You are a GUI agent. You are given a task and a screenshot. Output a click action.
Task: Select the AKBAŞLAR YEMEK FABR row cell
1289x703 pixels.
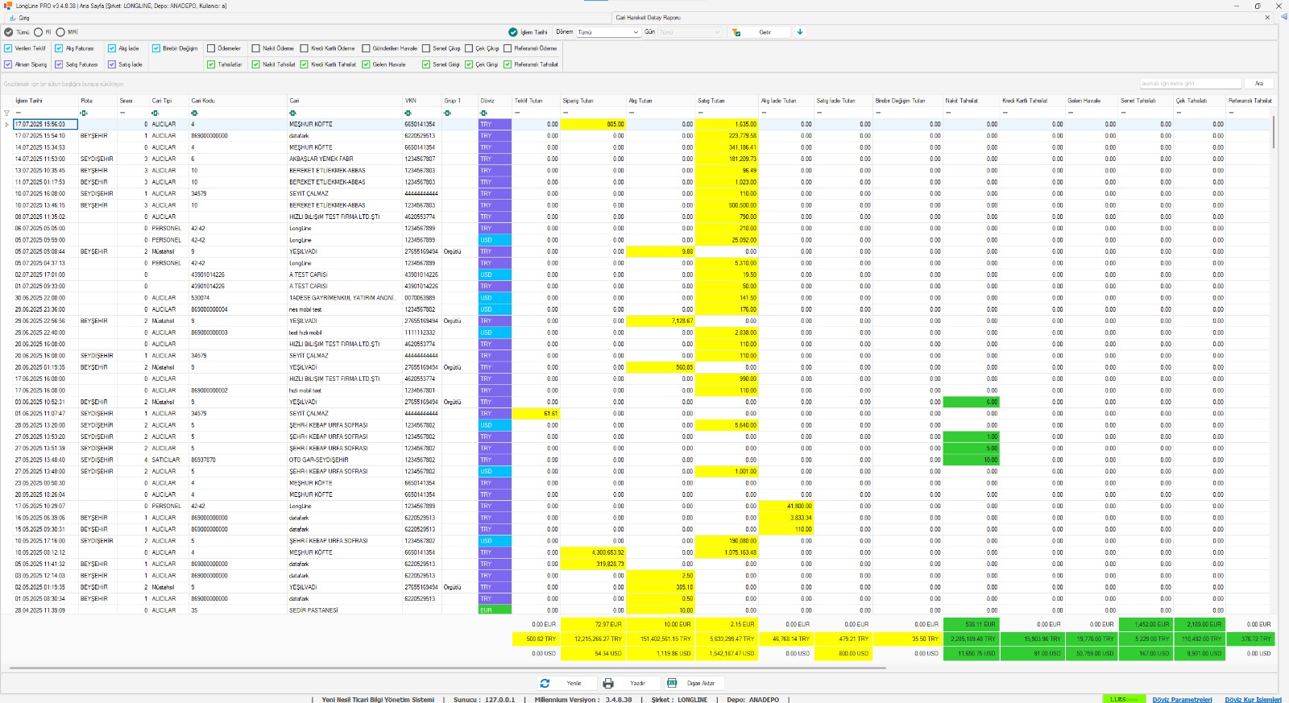[345, 159]
